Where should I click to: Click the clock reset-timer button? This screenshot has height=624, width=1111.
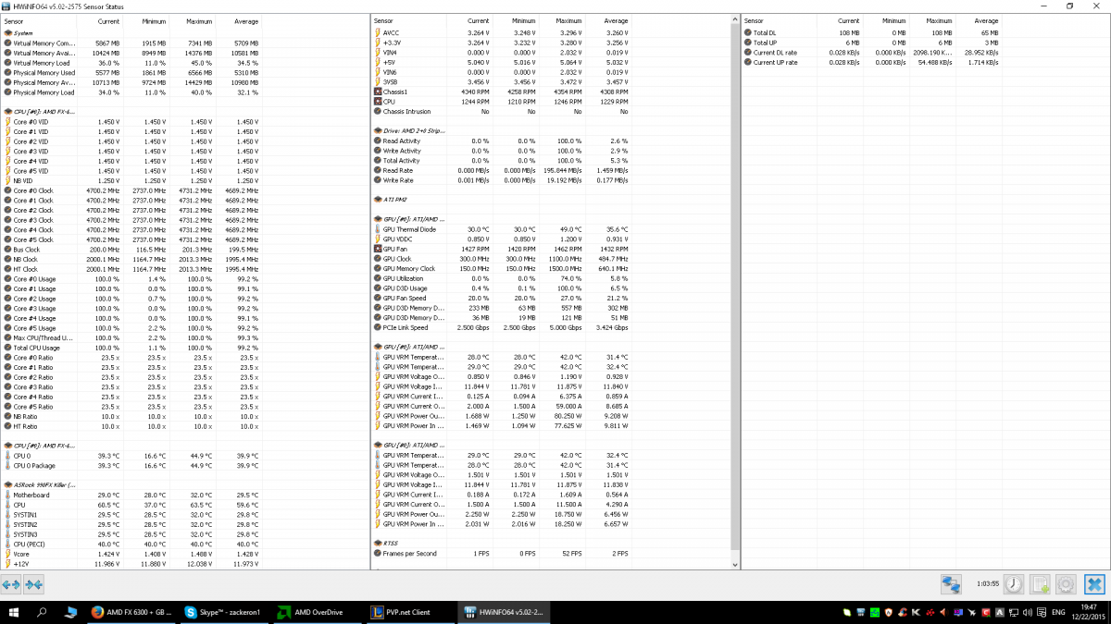pyautogui.click(x=1014, y=584)
